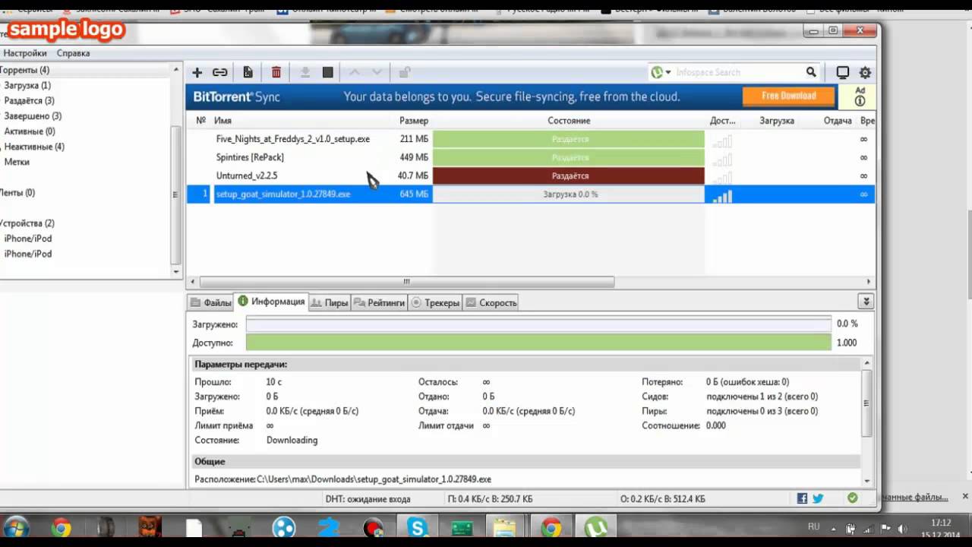Click the torrent list horizontal scrollbar thumb

tap(406, 282)
